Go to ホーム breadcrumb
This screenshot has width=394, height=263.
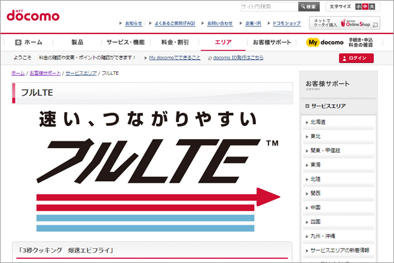pos(18,73)
